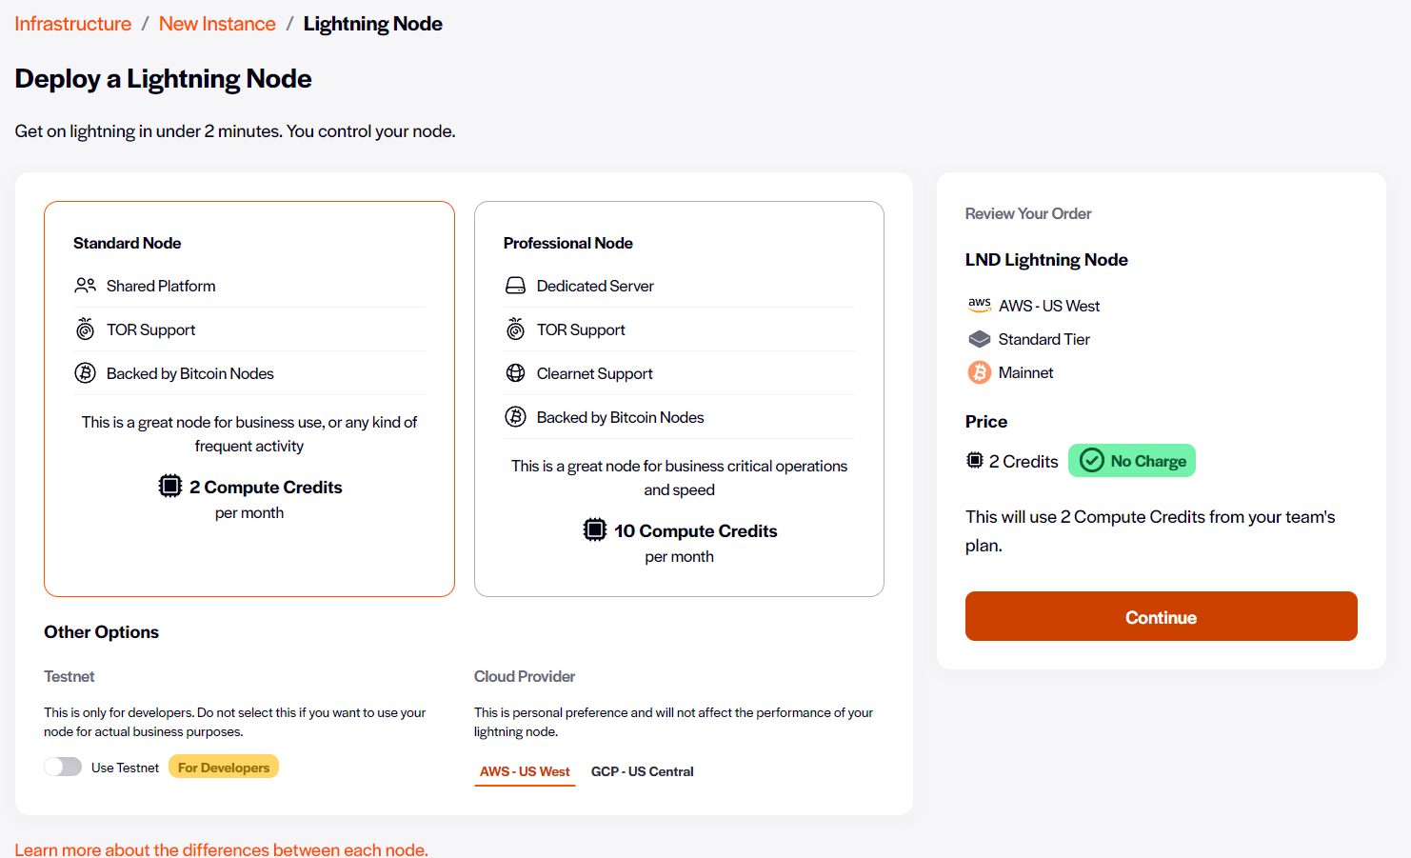Navigate to Infrastructure via the breadcrumb
1411x858 pixels.
(x=72, y=23)
